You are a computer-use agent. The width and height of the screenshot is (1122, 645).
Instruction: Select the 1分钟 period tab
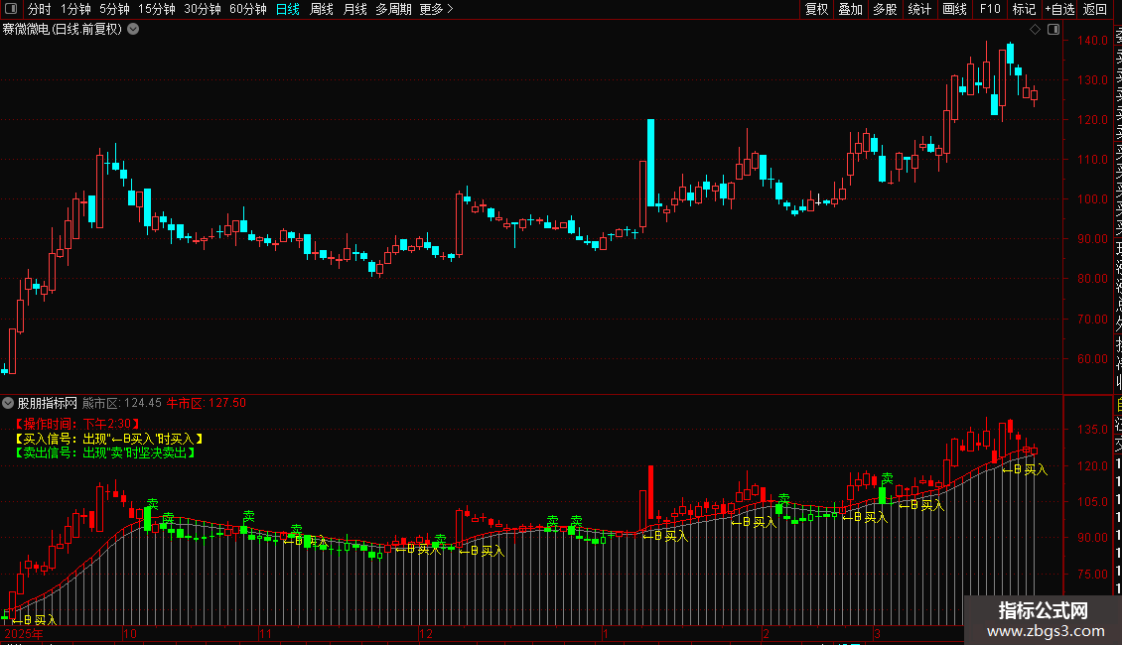[x=75, y=9]
